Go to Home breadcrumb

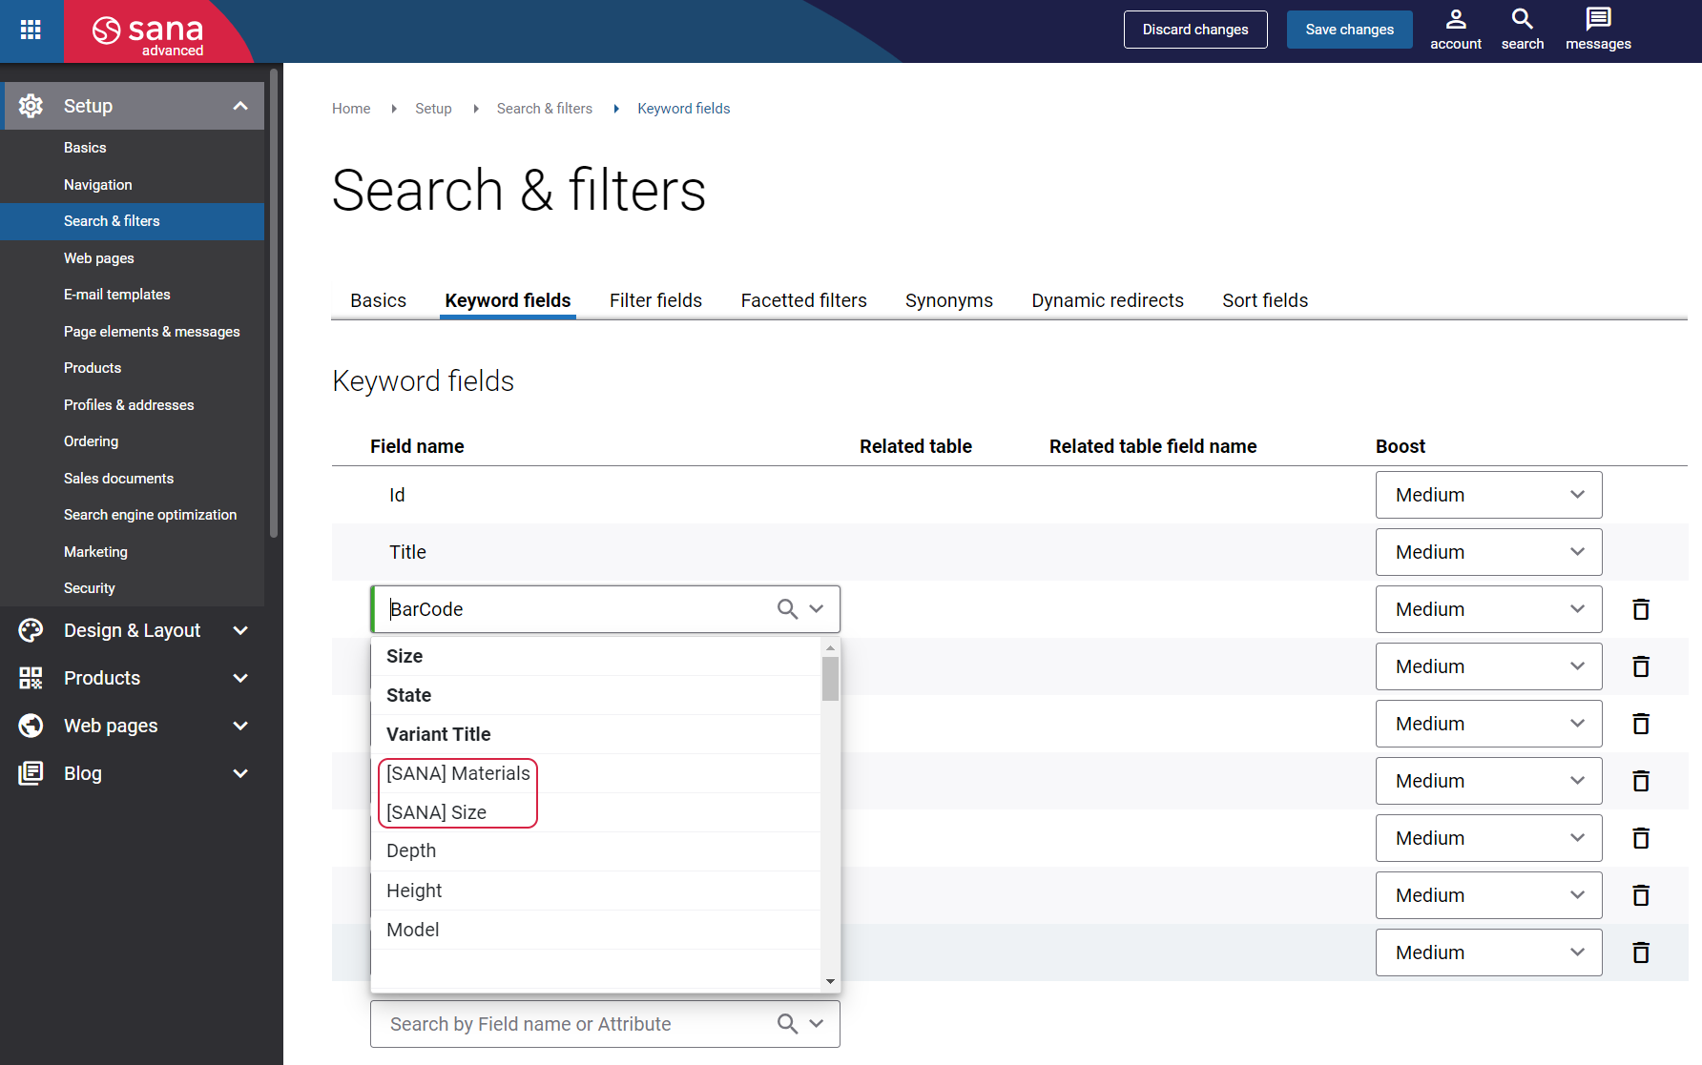click(351, 109)
